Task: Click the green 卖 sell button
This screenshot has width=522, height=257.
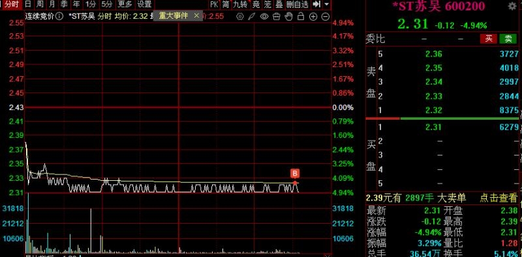Action: [508, 38]
